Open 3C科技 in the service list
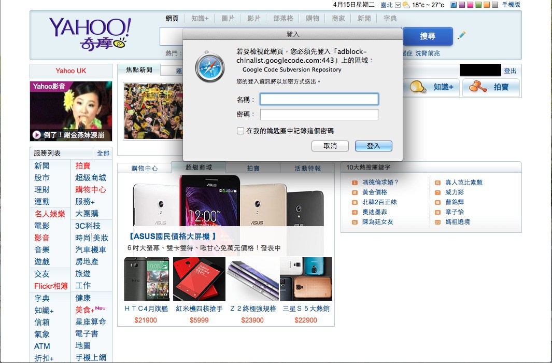 (x=88, y=226)
